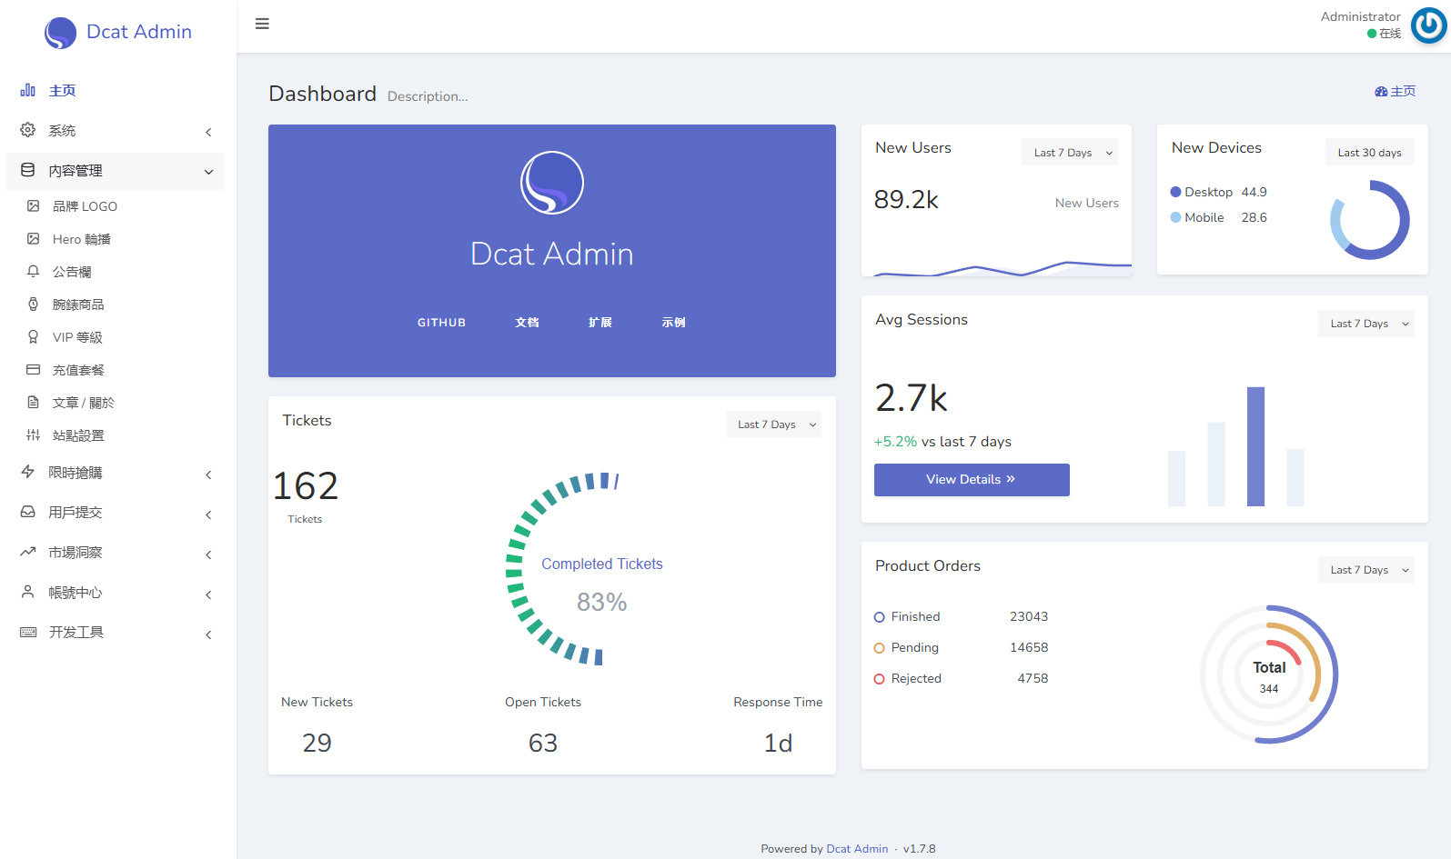Expand the 市場洞察 menu chevron
1451x859 pixels.
(x=208, y=554)
